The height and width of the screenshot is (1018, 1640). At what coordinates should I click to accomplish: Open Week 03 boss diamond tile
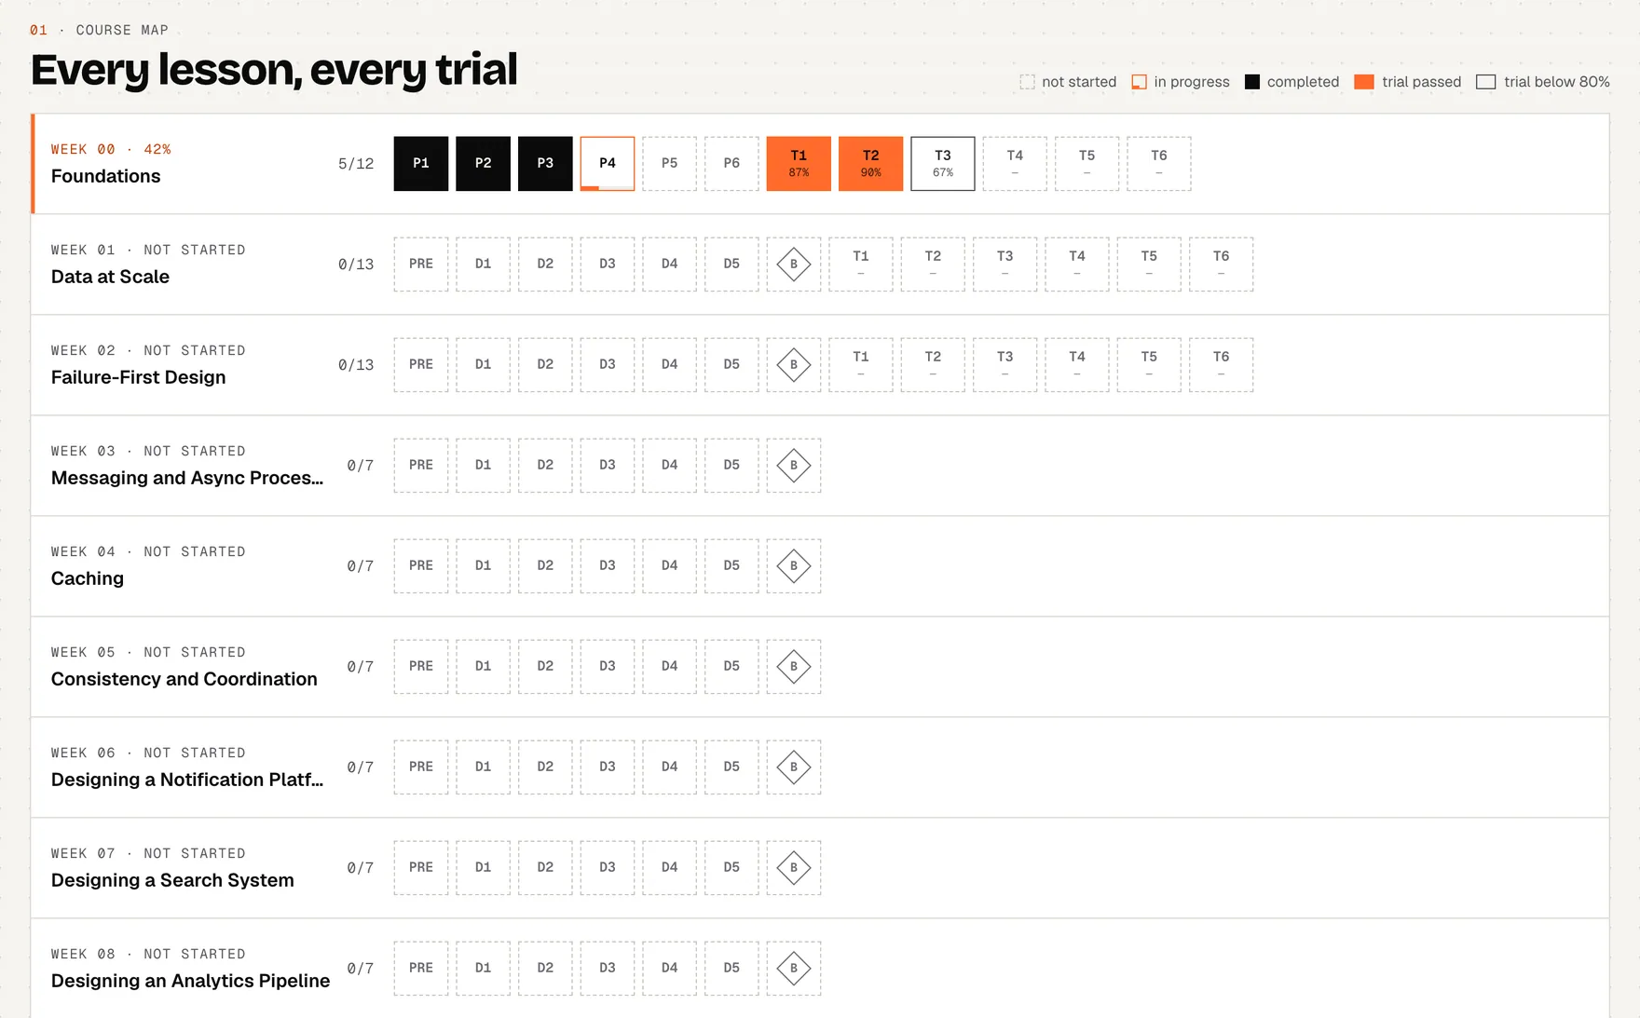[x=794, y=466]
